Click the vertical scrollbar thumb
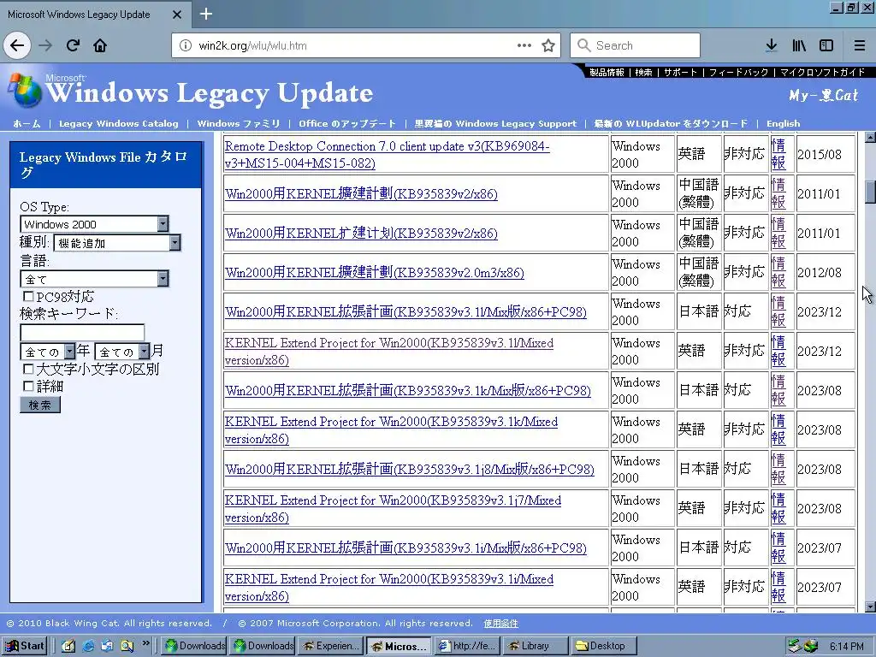 coord(870,192)
